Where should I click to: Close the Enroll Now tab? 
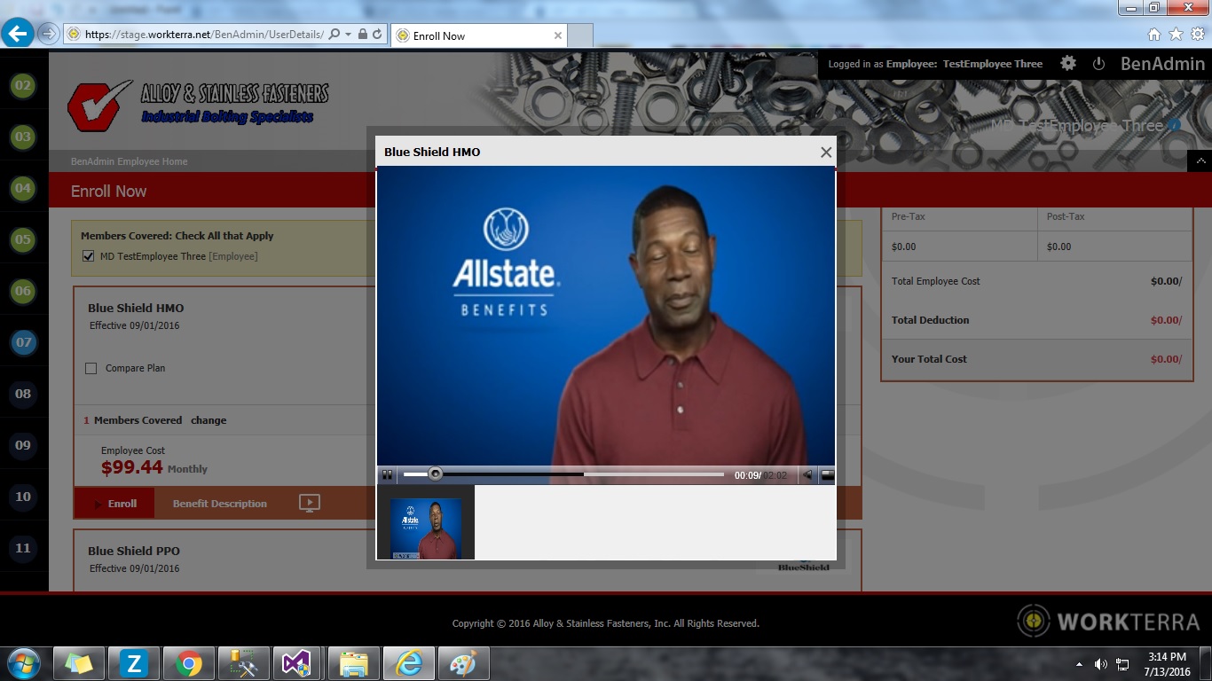[557, 35]
